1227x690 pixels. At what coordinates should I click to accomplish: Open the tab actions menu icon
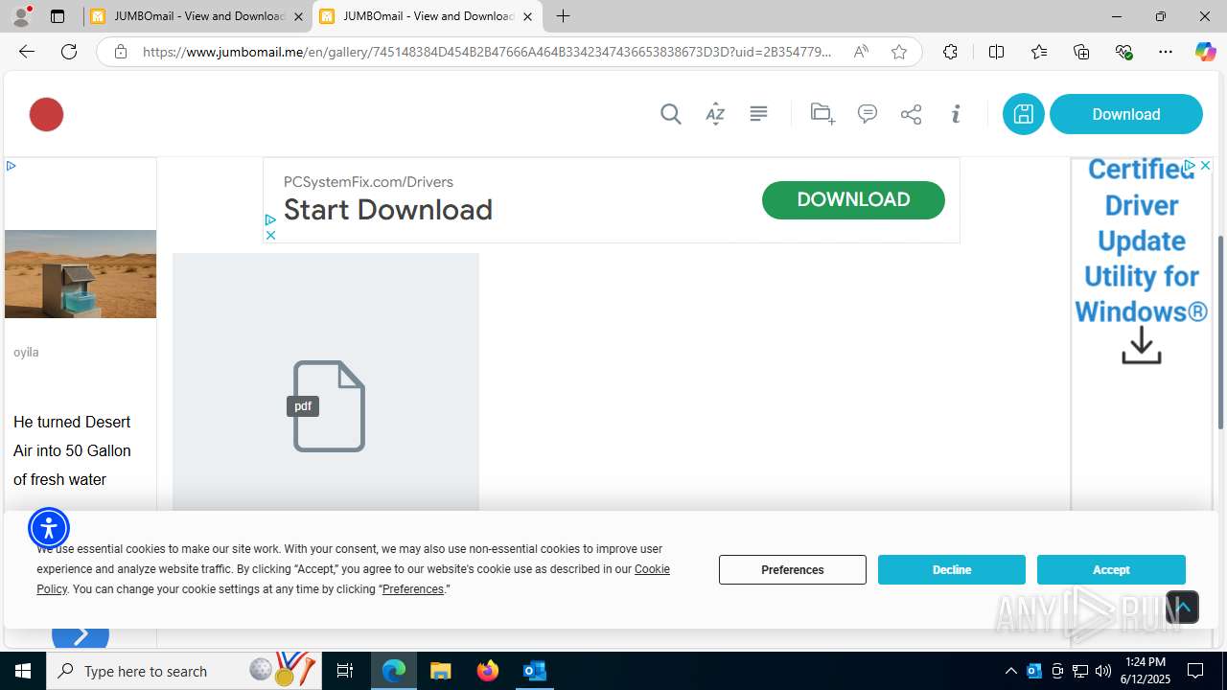coord(58,16)
